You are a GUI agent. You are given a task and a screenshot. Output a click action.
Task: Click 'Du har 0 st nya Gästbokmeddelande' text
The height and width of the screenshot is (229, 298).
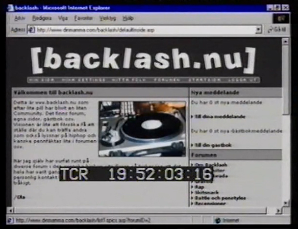236,131
